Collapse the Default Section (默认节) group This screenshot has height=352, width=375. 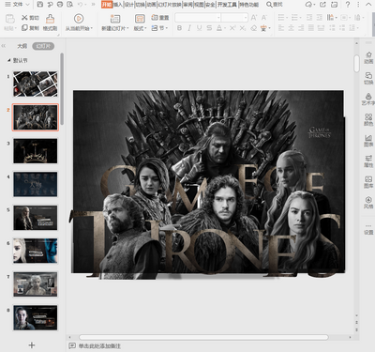click(9, 60)
